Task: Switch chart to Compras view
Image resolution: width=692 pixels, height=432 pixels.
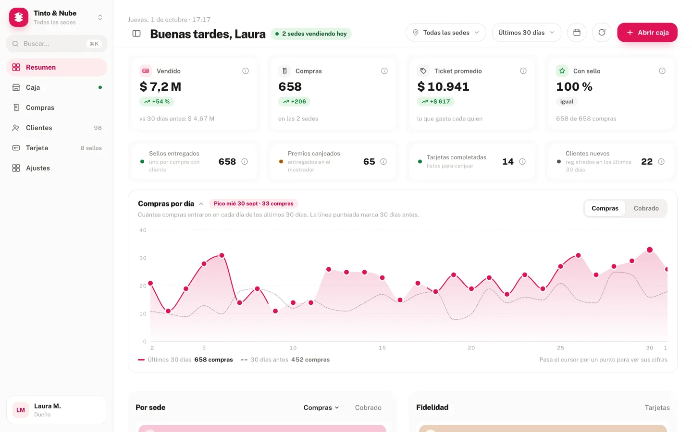Action: pos(605,208)
